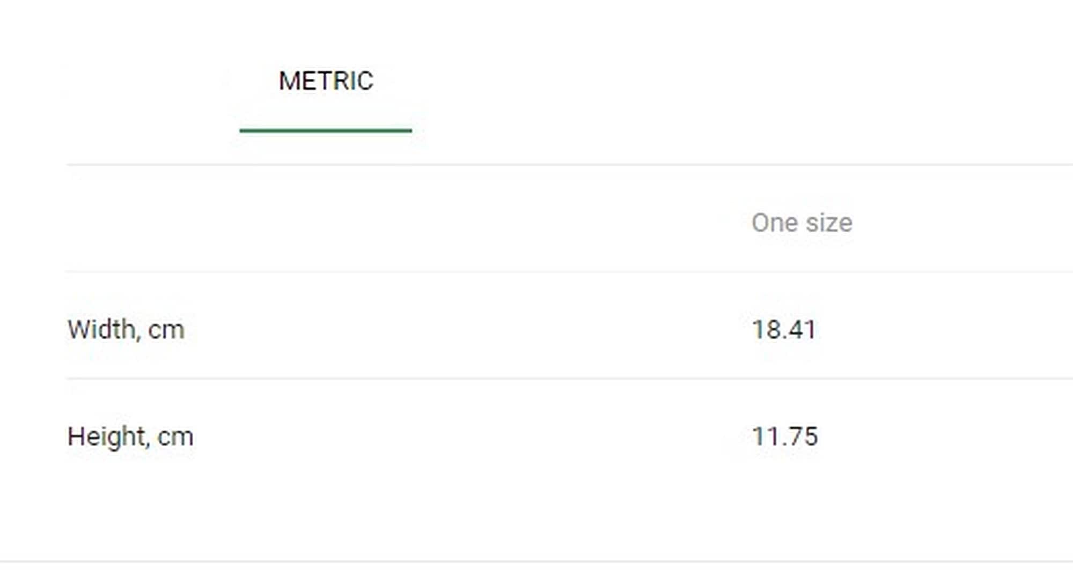
Task: Click the divider line under One size header
Action: point(569,272)
